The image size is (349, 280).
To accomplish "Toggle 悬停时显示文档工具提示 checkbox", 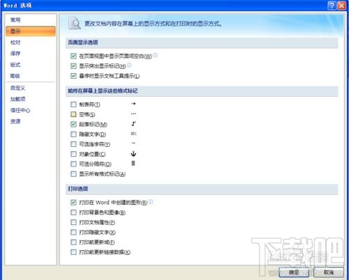I will coord(73,76).
